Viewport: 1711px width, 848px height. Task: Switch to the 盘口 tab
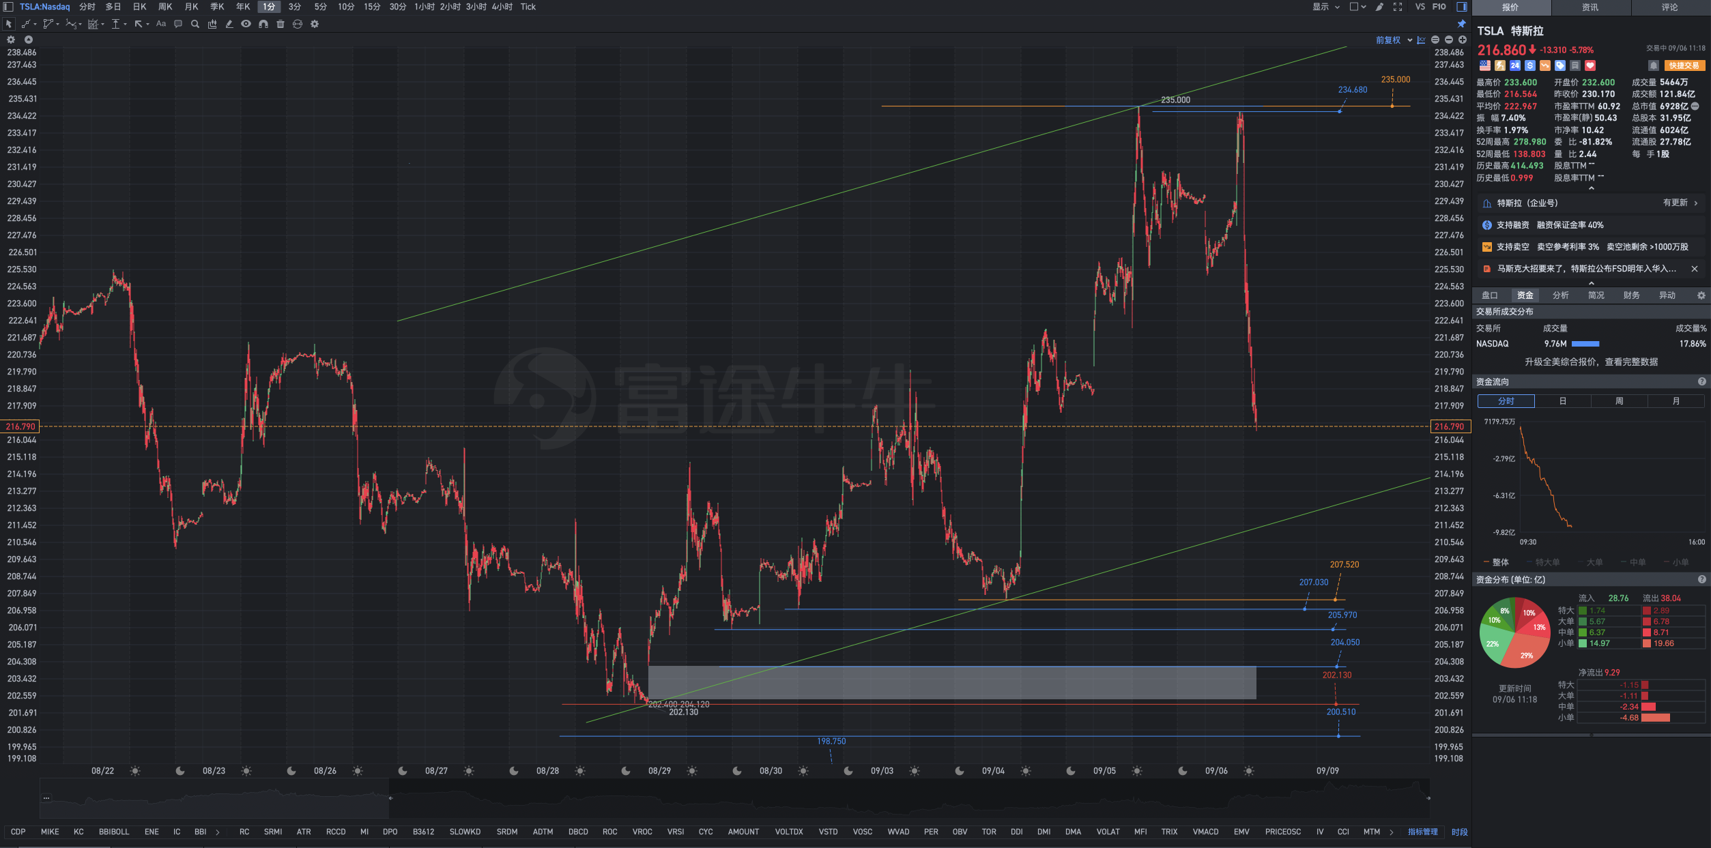pos(1490,295)
